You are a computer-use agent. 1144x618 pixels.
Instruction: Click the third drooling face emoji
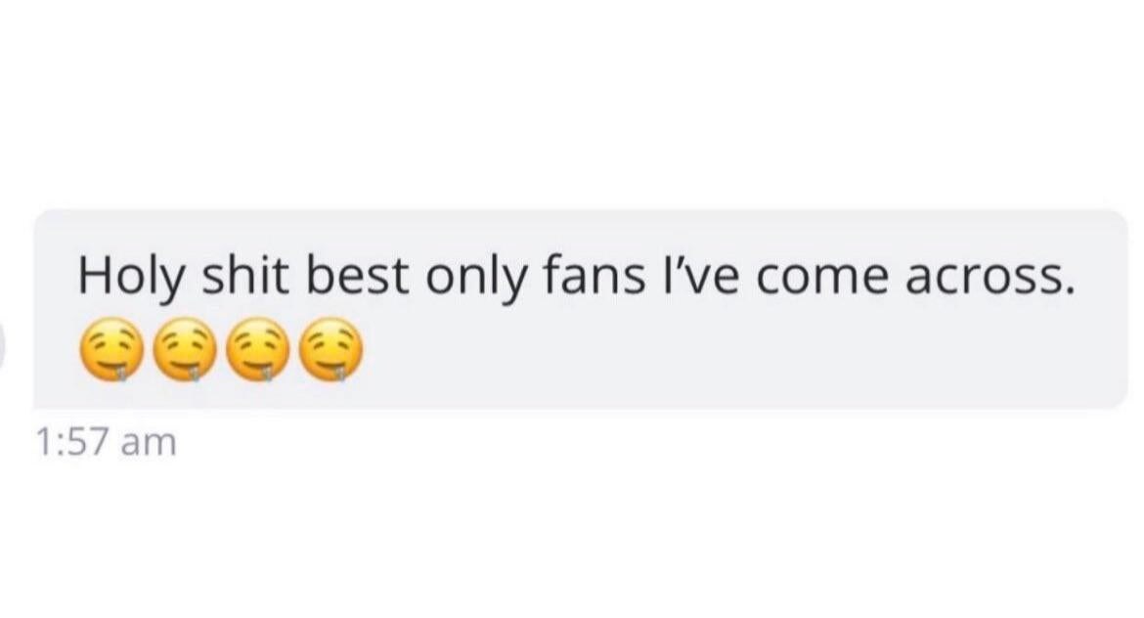tap(257, 349)
